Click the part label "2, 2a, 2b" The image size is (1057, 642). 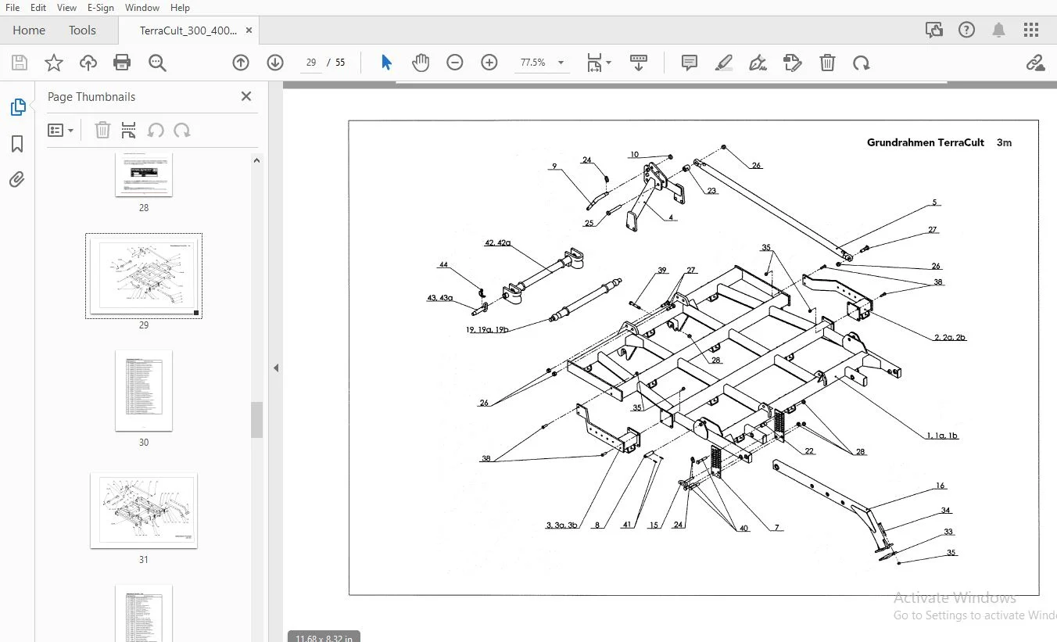(950, 338)
